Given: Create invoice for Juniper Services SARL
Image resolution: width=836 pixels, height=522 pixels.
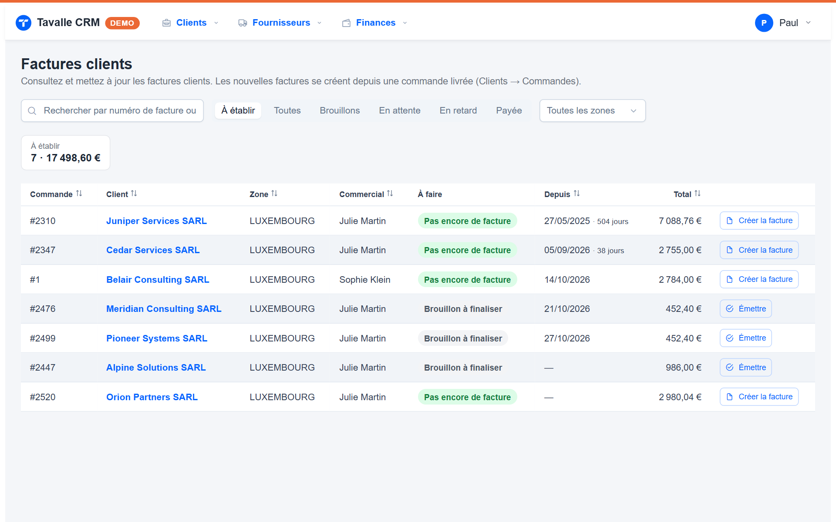Looking at the screenshot, I should (759, 221).
